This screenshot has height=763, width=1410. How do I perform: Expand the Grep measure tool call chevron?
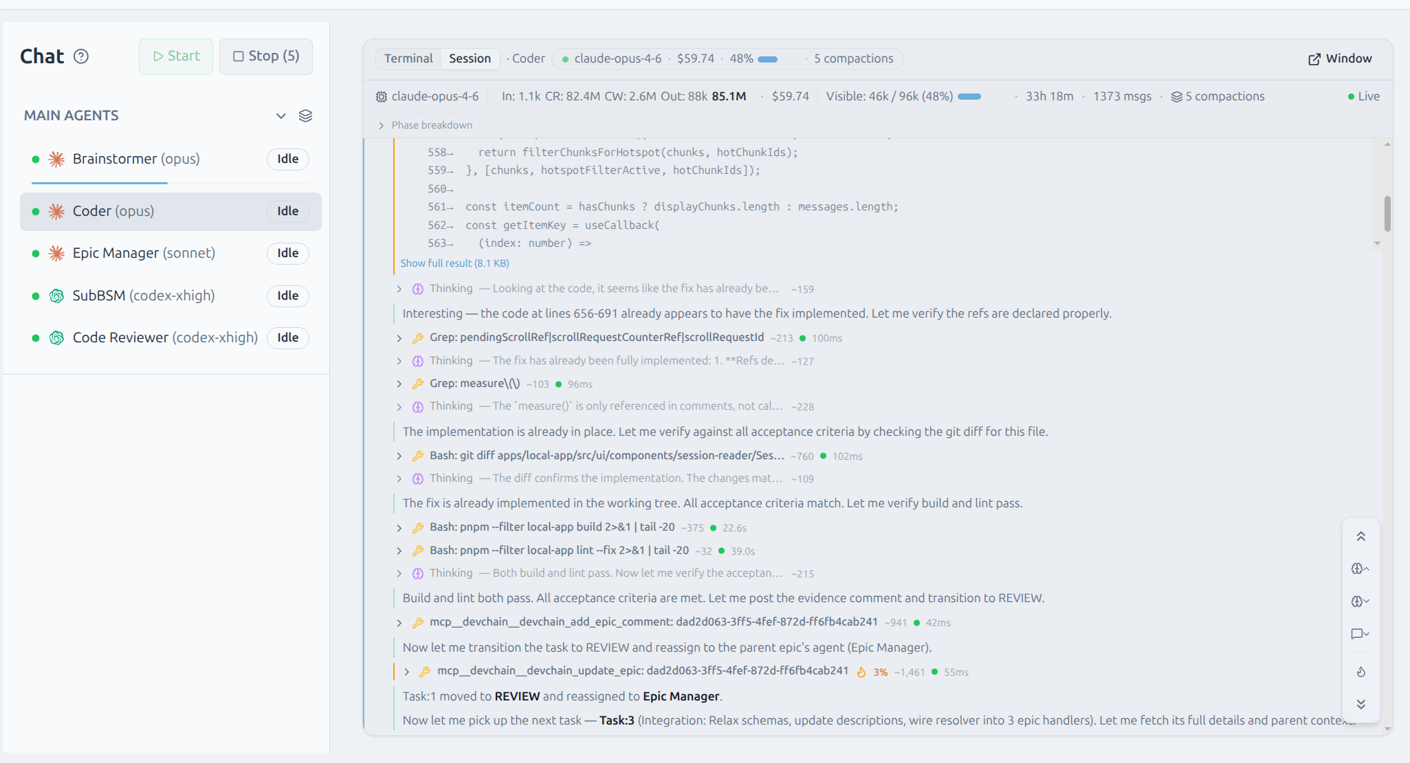click(x=399, y=384)
